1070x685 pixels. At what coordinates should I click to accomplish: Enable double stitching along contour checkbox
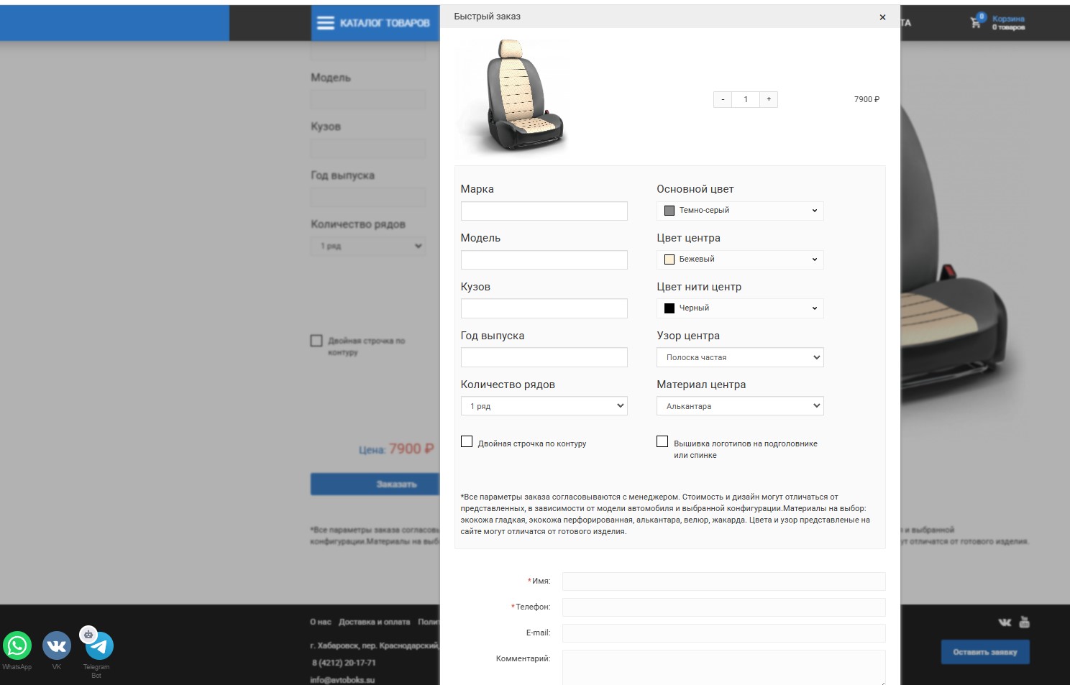(x=467, y=441)
